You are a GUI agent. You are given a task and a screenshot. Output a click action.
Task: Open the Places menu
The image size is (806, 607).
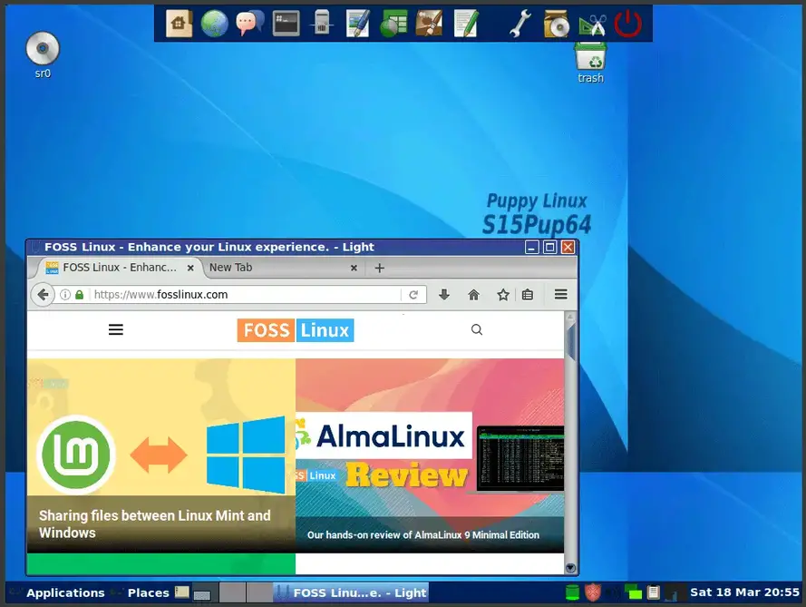pyautogui.click(x=148, y=593)
